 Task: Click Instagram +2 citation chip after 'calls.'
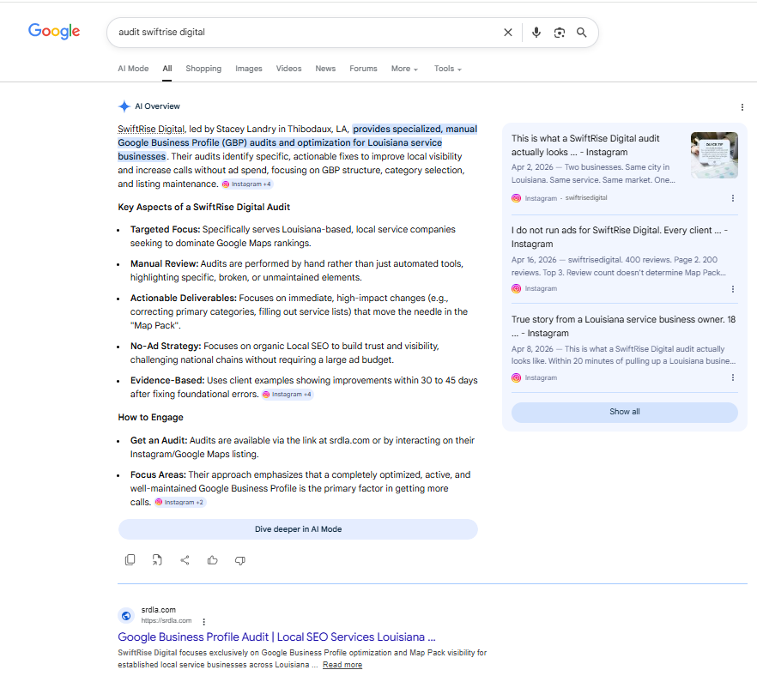pyautogui.click(x=179, y=503)
